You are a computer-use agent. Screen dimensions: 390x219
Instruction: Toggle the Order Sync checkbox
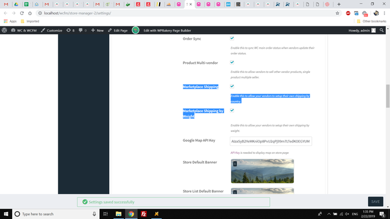pos(232,38)
